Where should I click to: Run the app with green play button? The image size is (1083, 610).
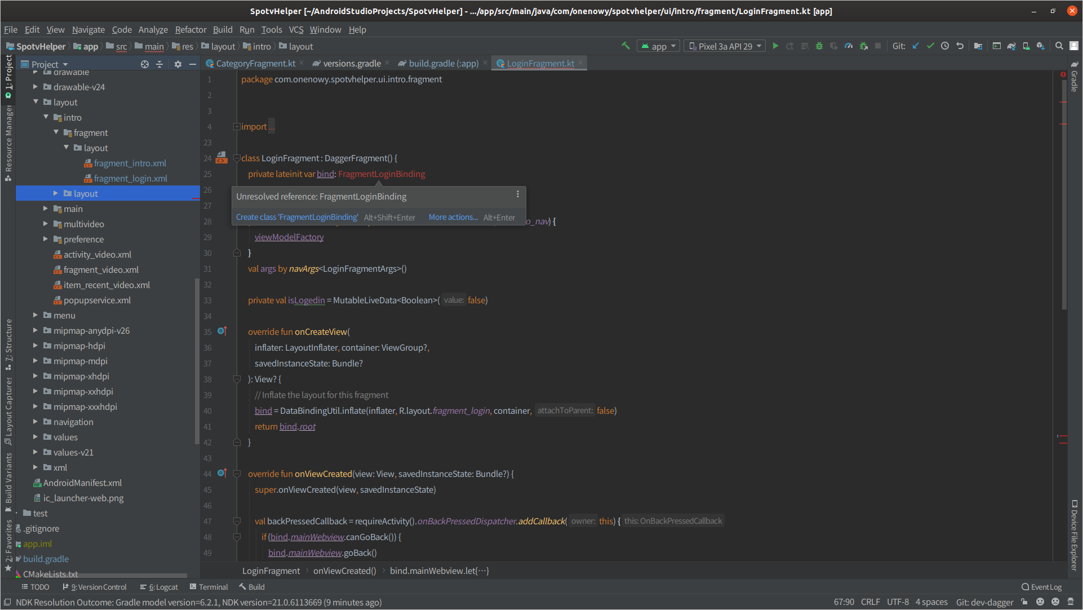point(775,46)
